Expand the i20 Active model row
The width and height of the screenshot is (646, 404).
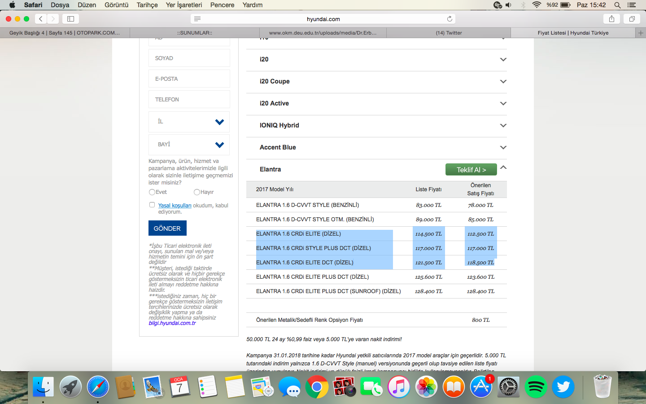[376, 103]
